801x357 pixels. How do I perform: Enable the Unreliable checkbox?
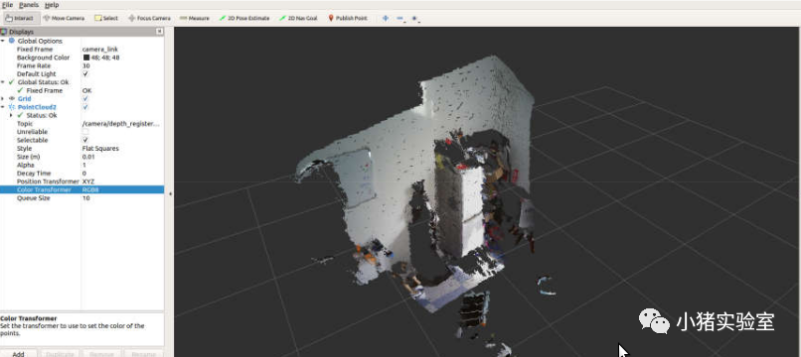click(x=85, y=132)
